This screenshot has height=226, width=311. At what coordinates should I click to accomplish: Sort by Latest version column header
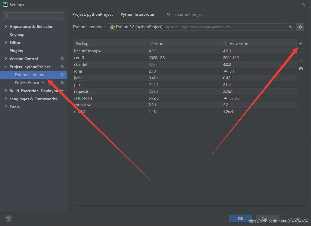[259, 44]
